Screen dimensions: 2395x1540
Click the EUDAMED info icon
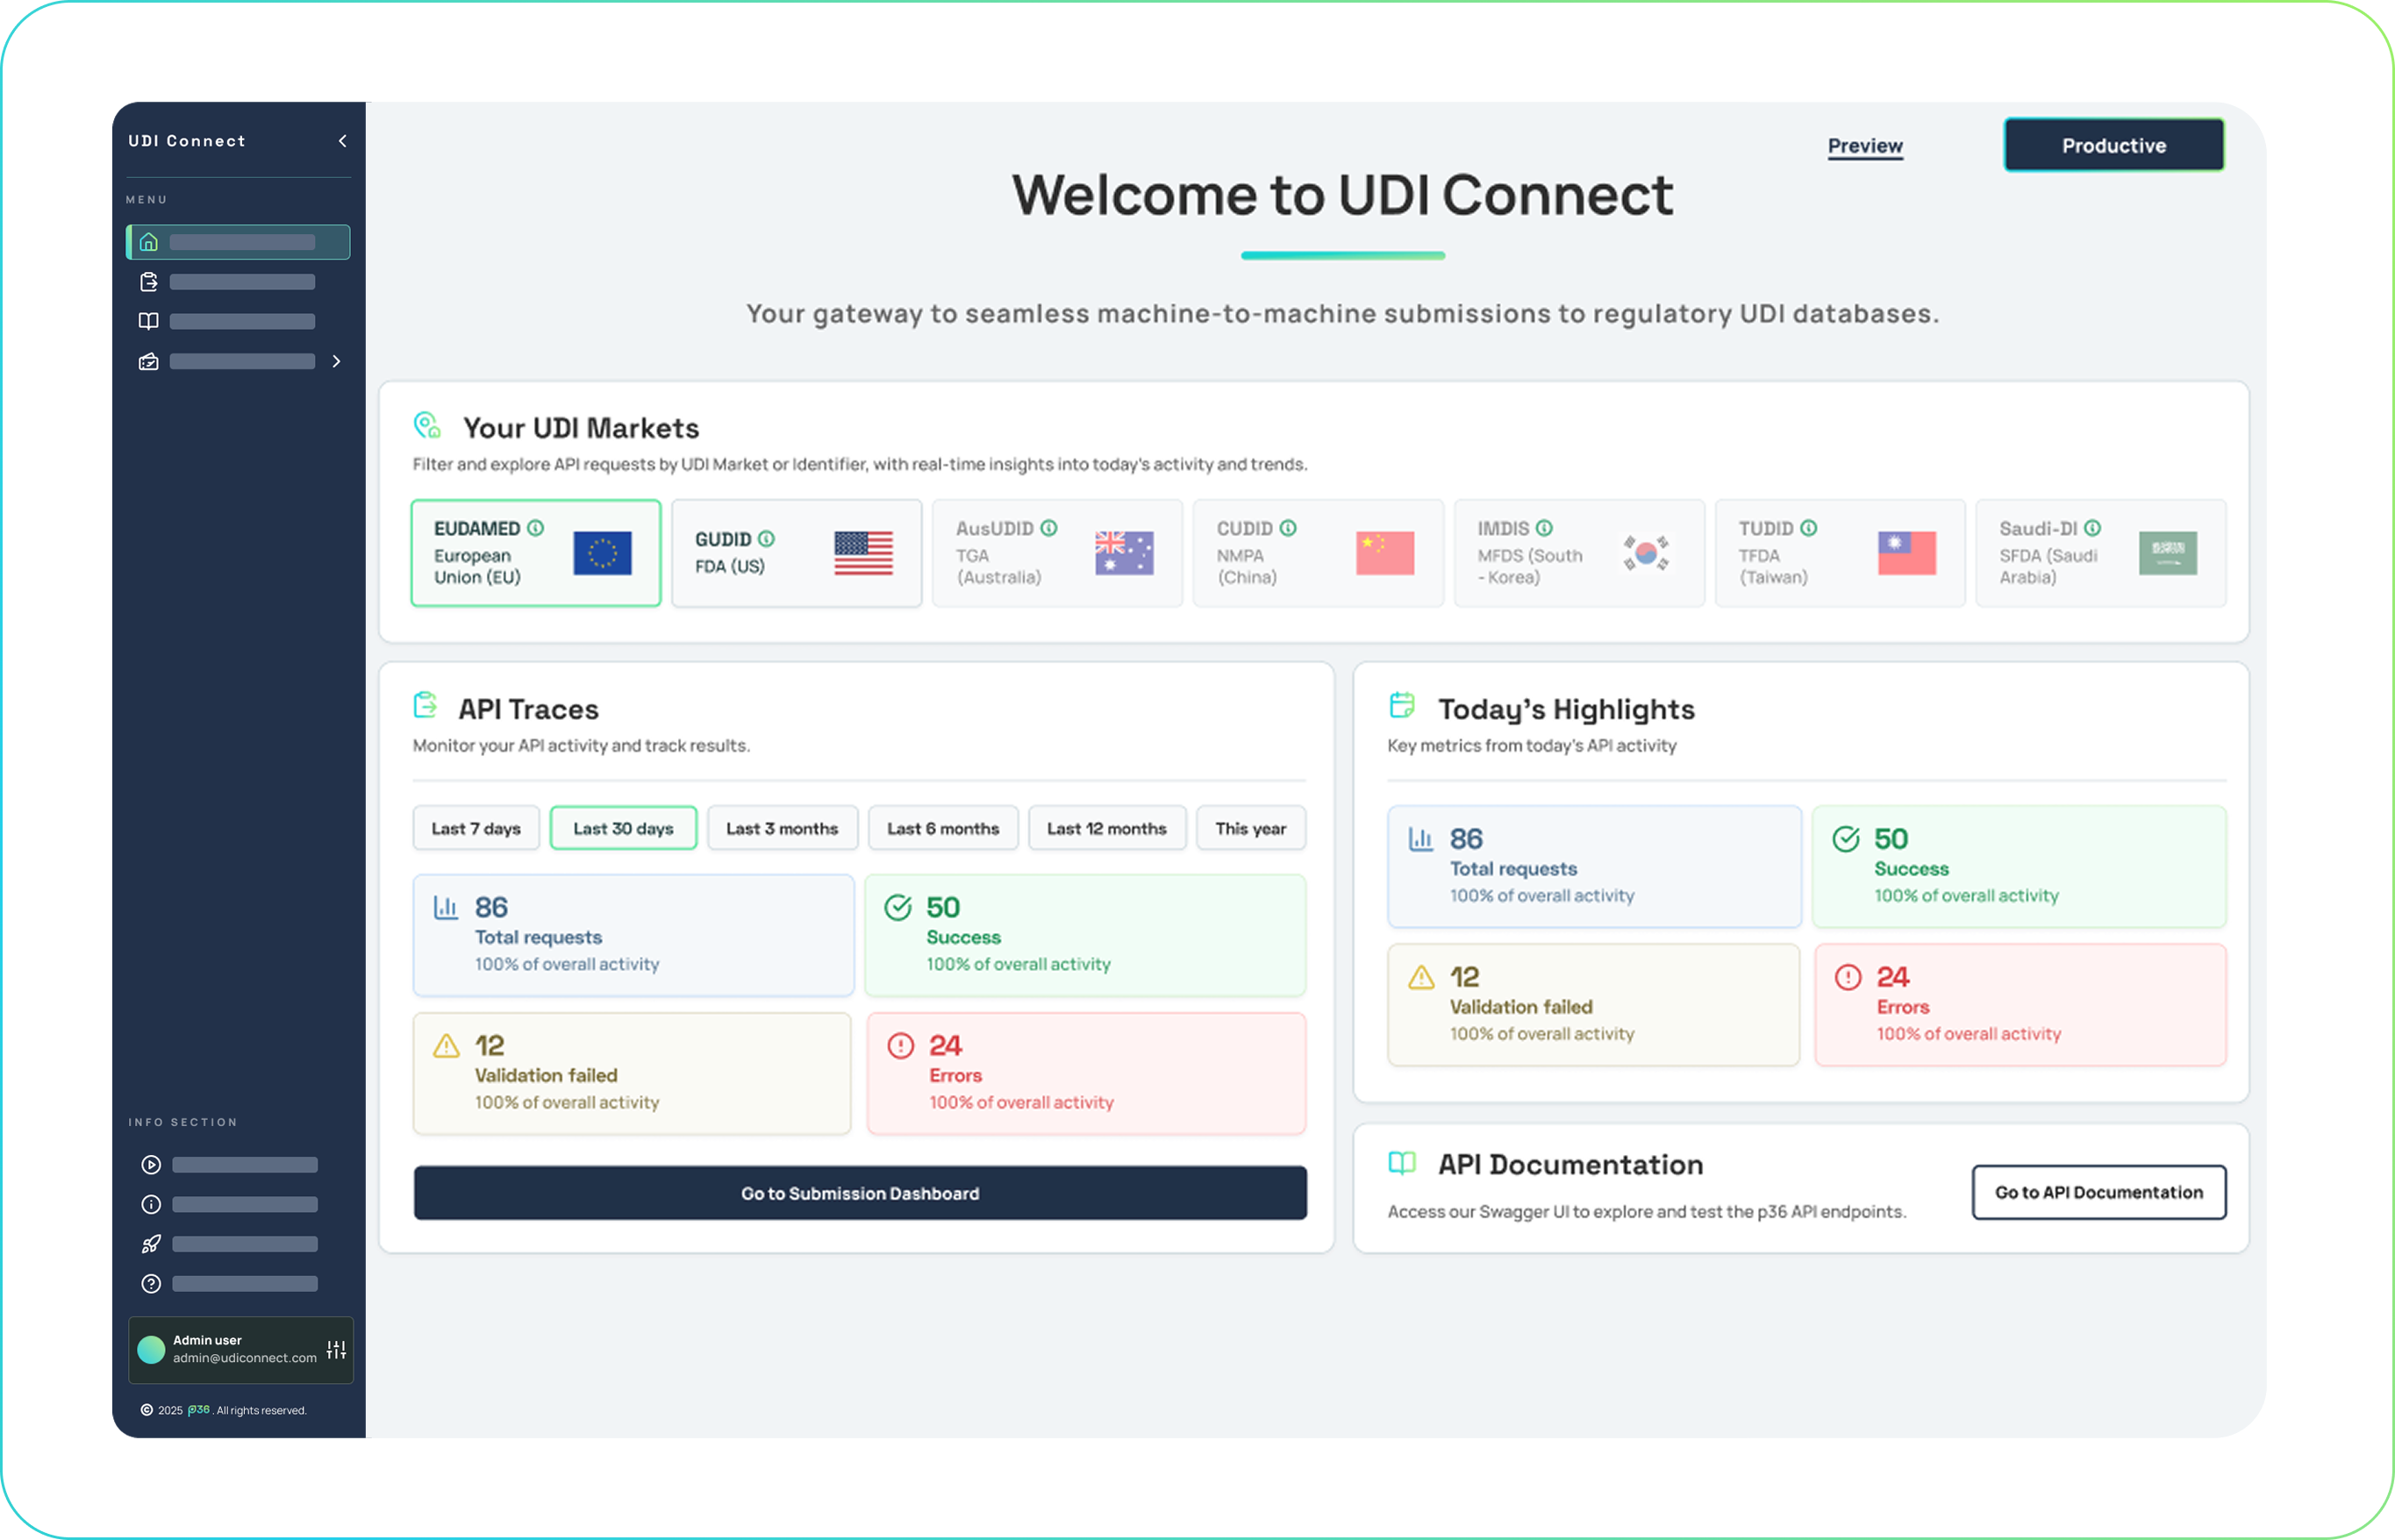[x=536, y=528]
